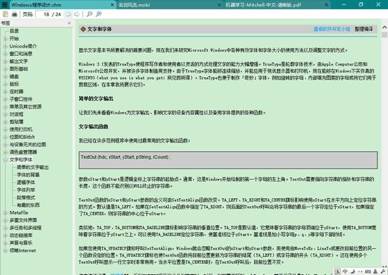Close the 机器学习-Mitchell pdf tab

[x=327, y=5]
